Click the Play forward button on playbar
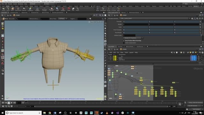 click(11, 103)
